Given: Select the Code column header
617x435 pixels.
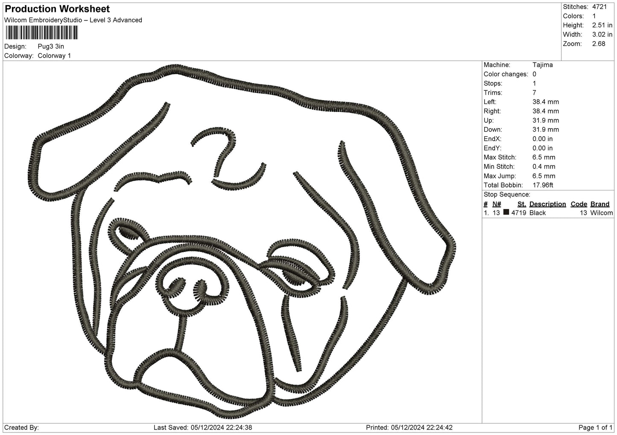Looking at the screenshot, I should (579, 204).
